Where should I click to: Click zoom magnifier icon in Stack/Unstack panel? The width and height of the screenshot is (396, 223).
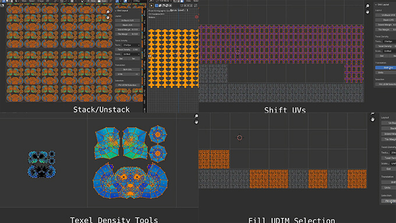(x=108, y=12)
